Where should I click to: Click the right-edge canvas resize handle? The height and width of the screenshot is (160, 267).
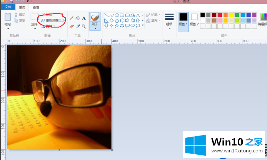[112, 98]
